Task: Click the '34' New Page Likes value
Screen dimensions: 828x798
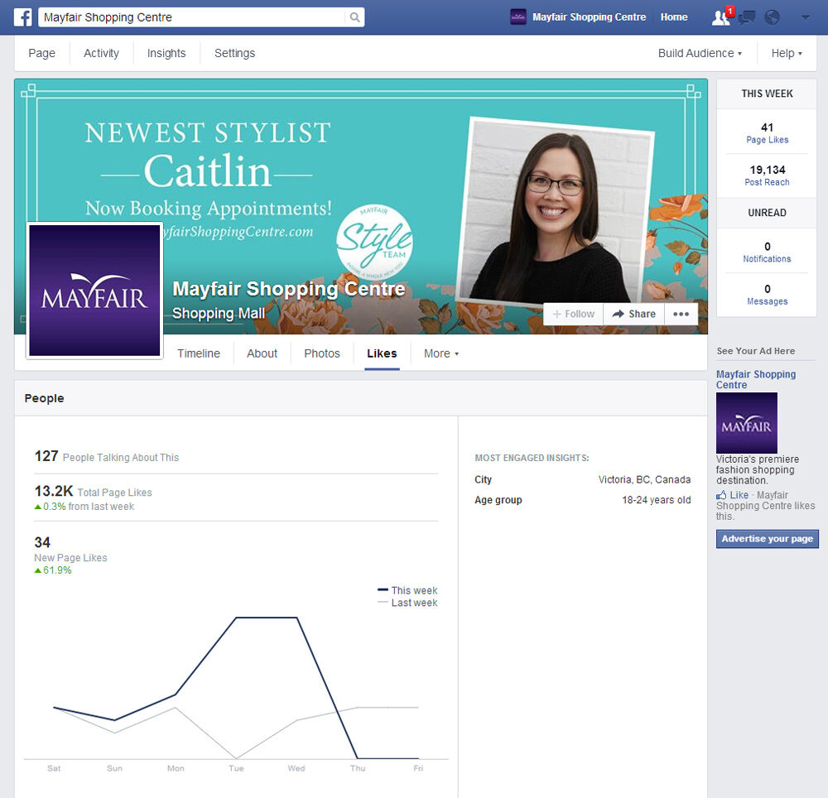Action: 42,542
